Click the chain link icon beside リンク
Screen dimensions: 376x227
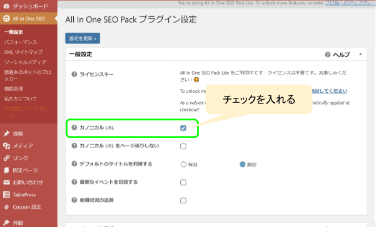tap(6, 158)
